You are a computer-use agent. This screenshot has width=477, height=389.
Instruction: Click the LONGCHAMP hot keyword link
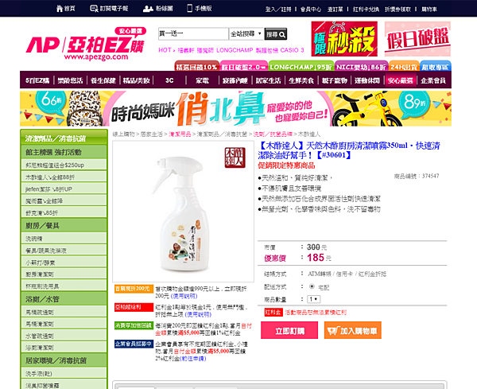tap(235, 50)
